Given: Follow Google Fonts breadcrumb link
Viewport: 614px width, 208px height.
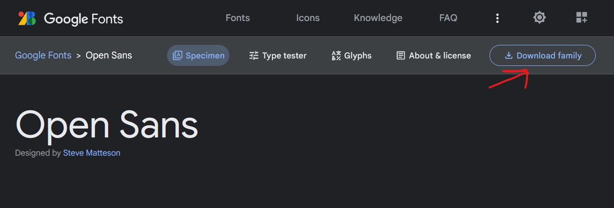Looking at the screenshot, I should coord(43,55).
